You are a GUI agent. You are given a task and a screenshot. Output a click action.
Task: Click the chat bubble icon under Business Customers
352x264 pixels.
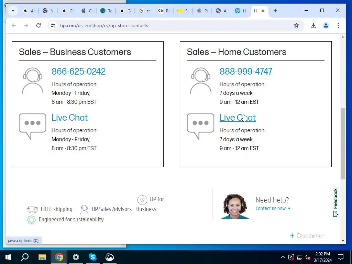[x=33, y=126]
